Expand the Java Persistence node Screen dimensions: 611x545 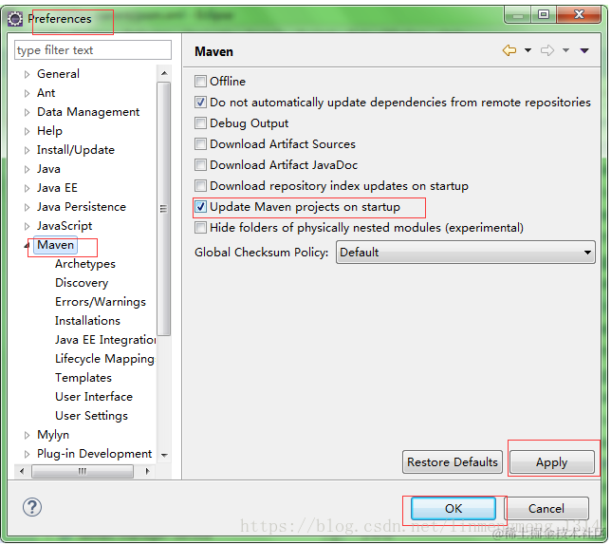pyautogui.click(x=27, y=207)
